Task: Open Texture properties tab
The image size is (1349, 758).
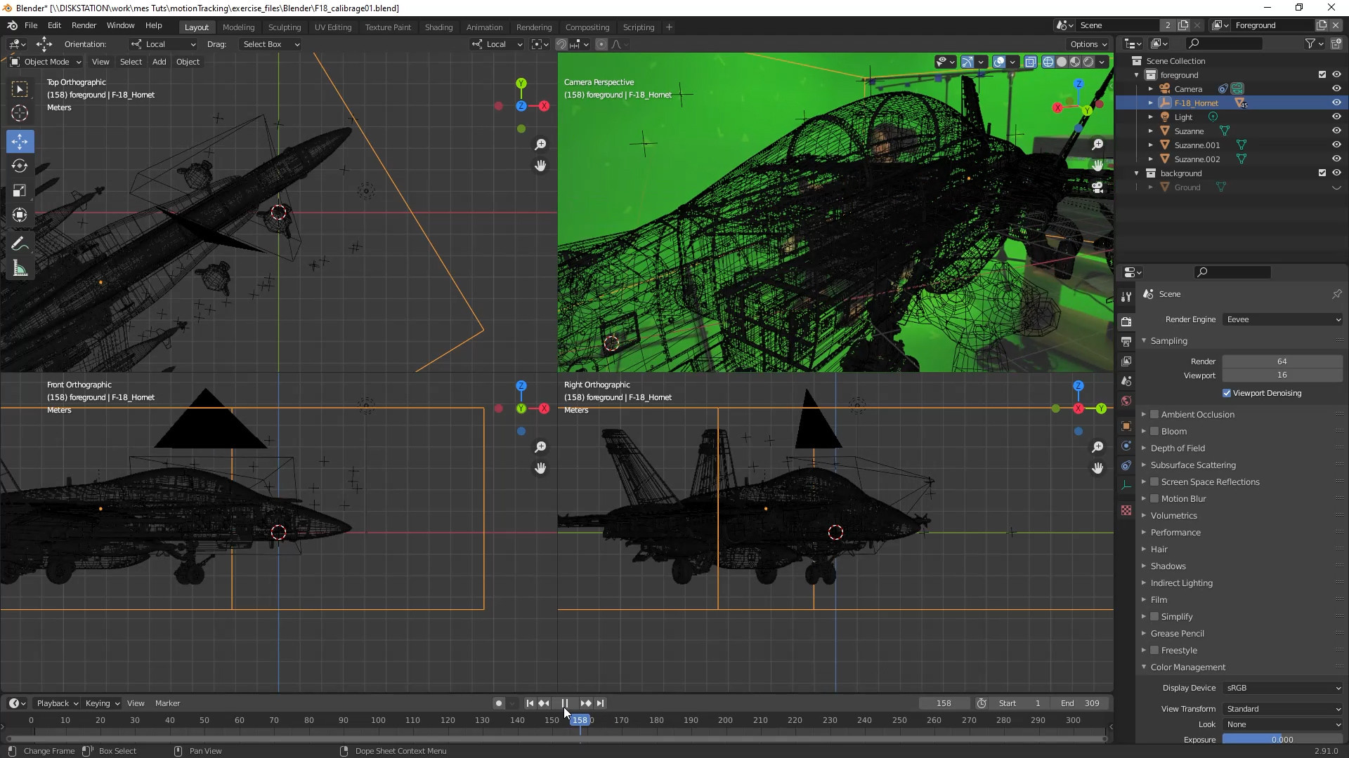Action: pyautogui.click(x=1126, y=510)
